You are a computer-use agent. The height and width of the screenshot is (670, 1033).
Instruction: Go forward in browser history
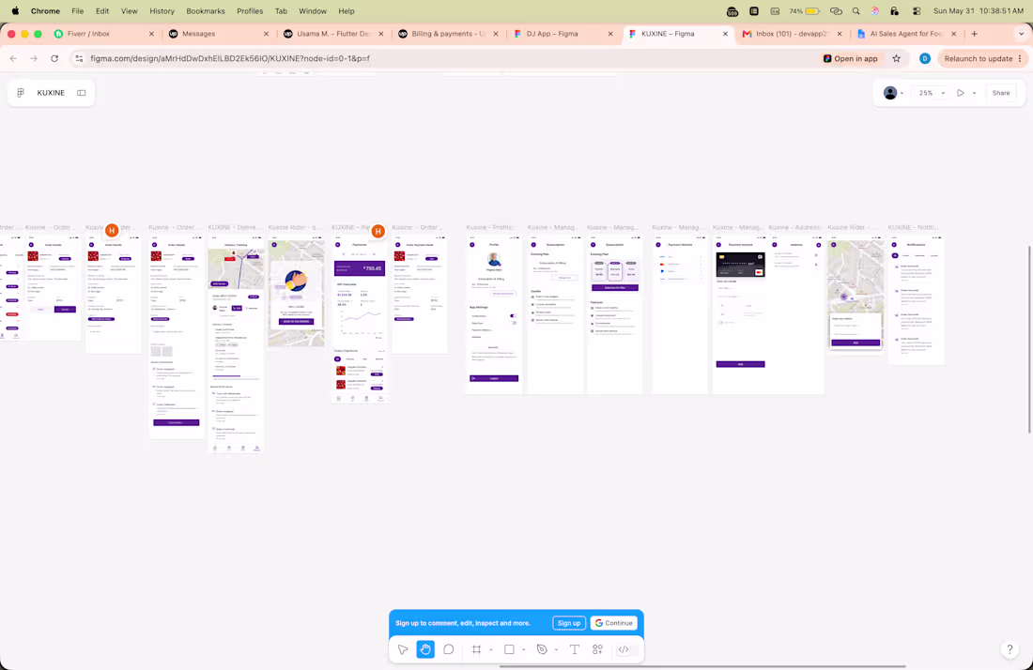coord(34,58)
